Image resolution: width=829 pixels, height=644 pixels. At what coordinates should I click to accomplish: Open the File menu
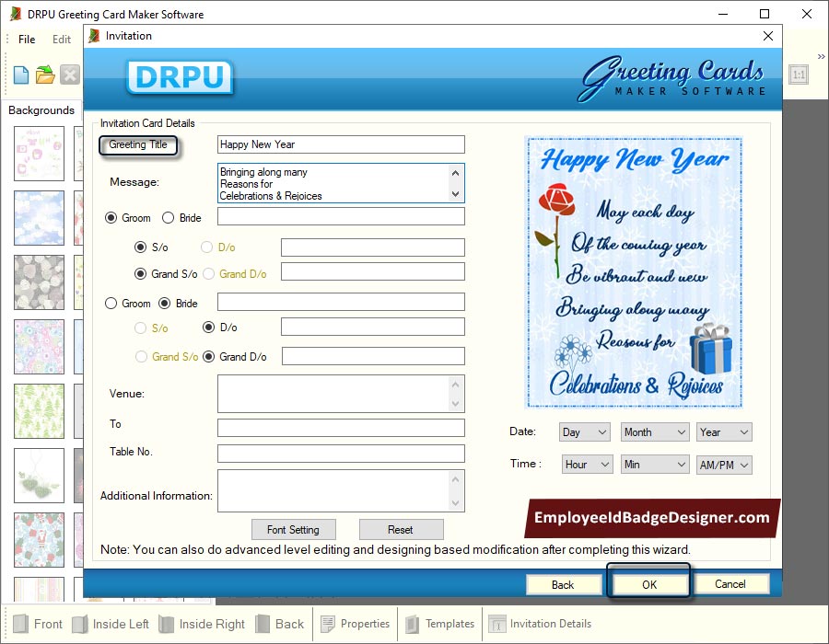pos(27,40)
